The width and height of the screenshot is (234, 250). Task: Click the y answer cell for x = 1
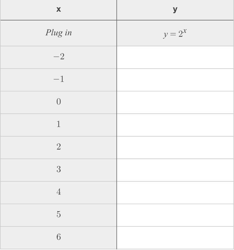click(x=175, y=125)
